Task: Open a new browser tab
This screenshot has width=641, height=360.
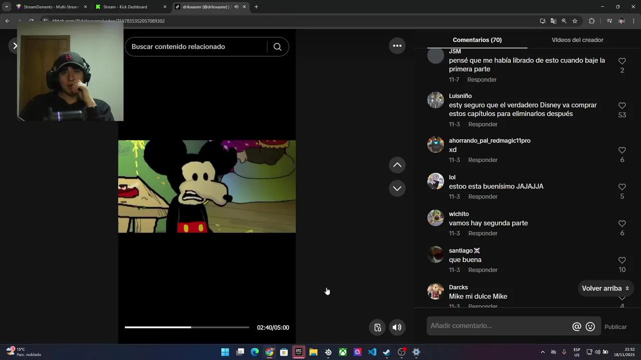Action: point(256,7)
